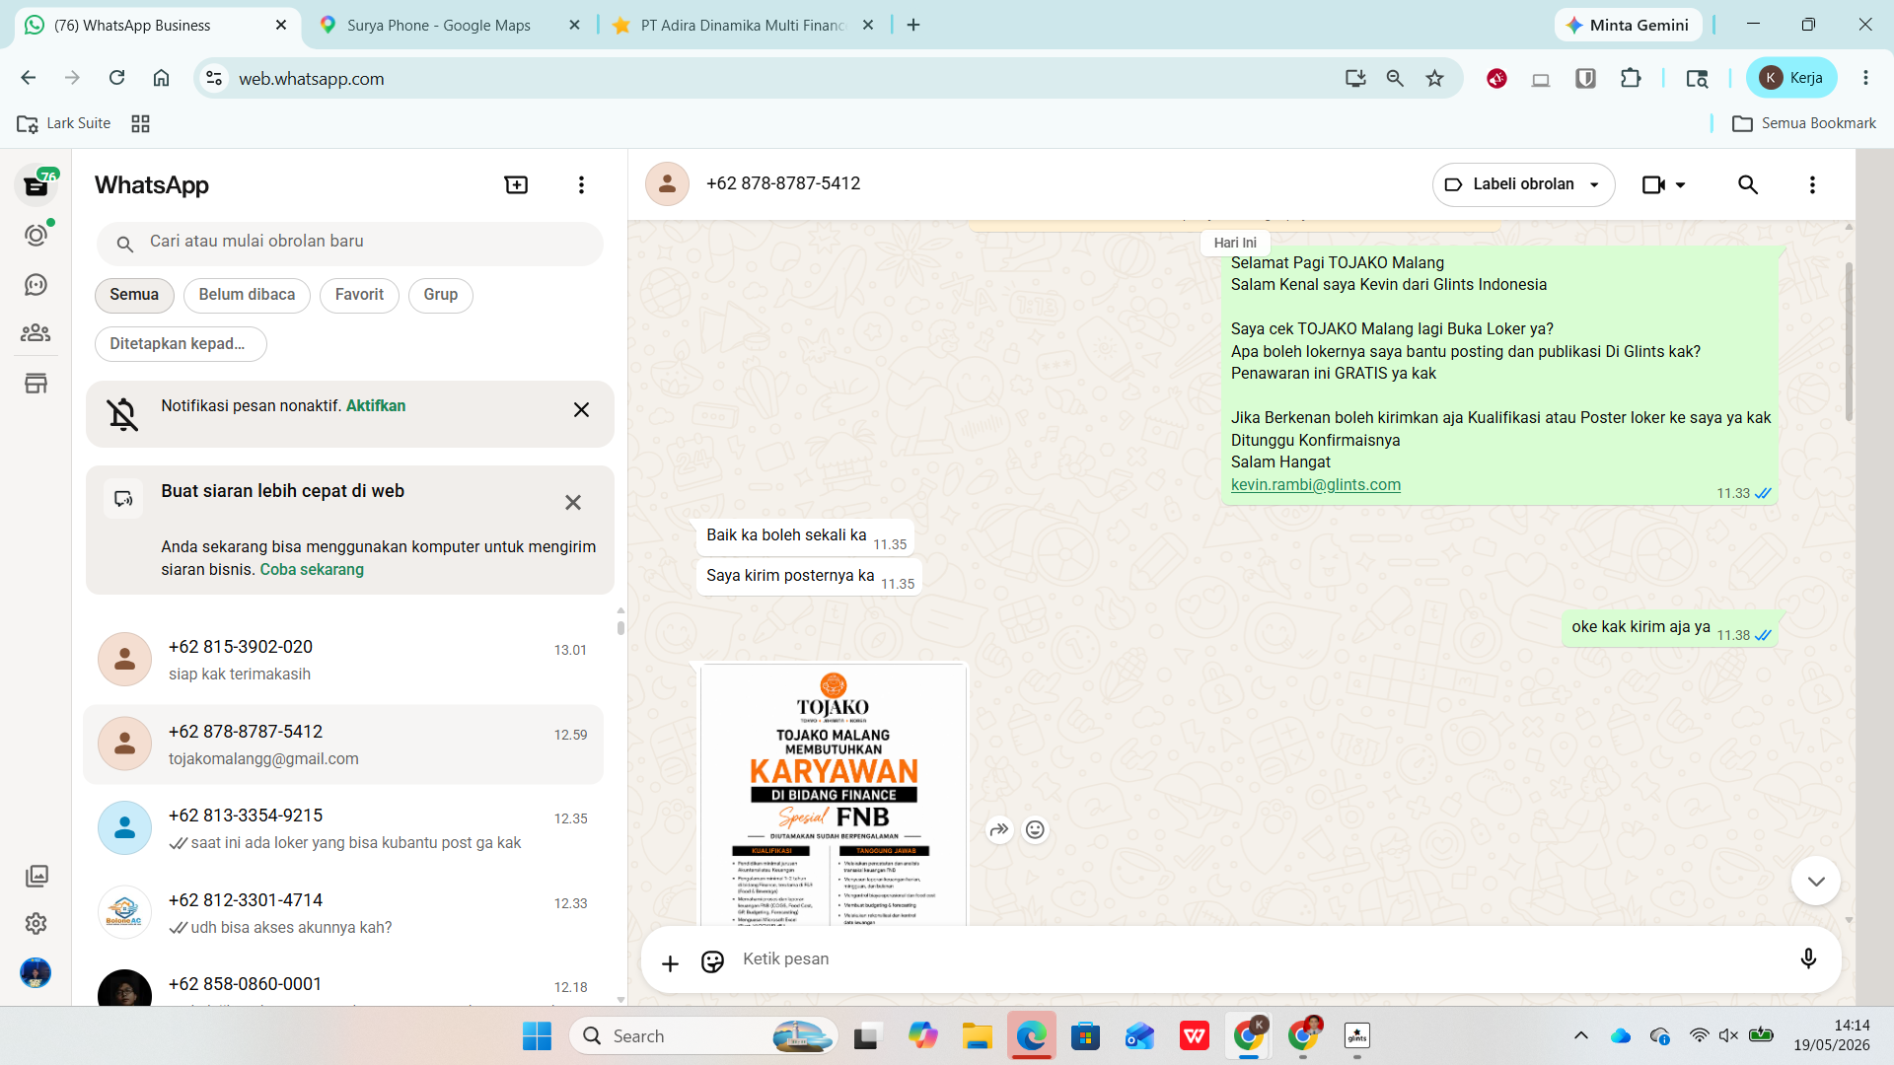
Task: Select the Belum dibaca filter
Action: click(247, 295)
